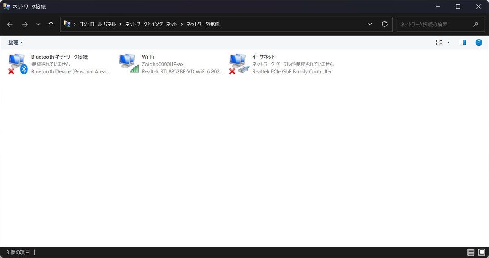This screenshot has height=258, width=489.
Task: Select the Wi-Fi network adapter icon
Action: 129,64
